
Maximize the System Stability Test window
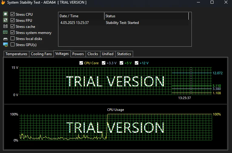coord(212,2)
